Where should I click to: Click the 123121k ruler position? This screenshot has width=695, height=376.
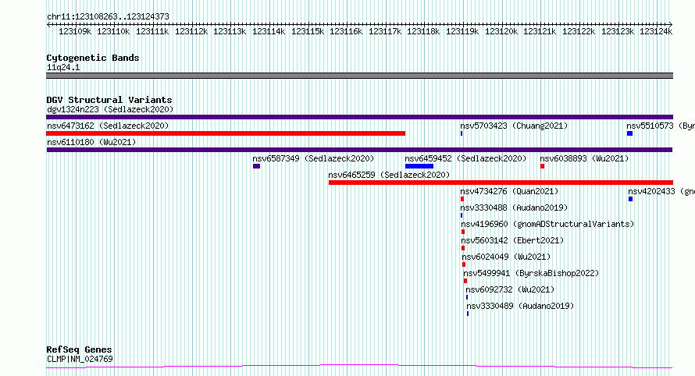point(540,31)
